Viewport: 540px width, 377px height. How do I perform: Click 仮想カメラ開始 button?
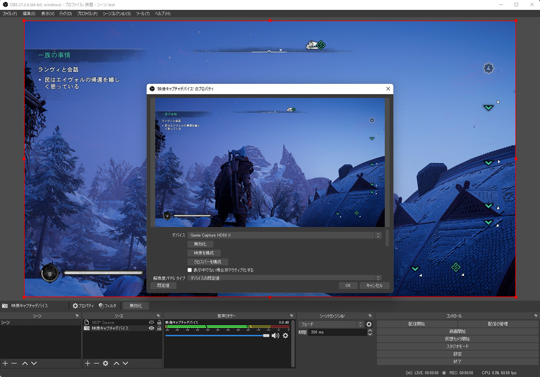pyautogui.click(x=458, y=339)
